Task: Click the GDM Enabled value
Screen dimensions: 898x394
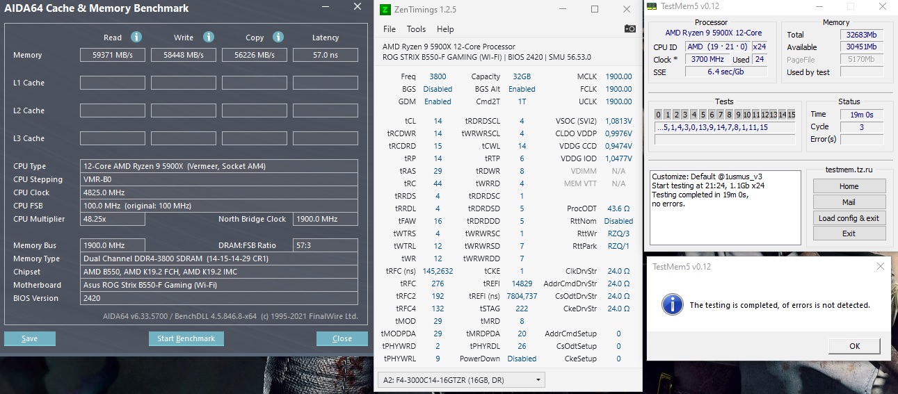Action: tap(438, 101)
